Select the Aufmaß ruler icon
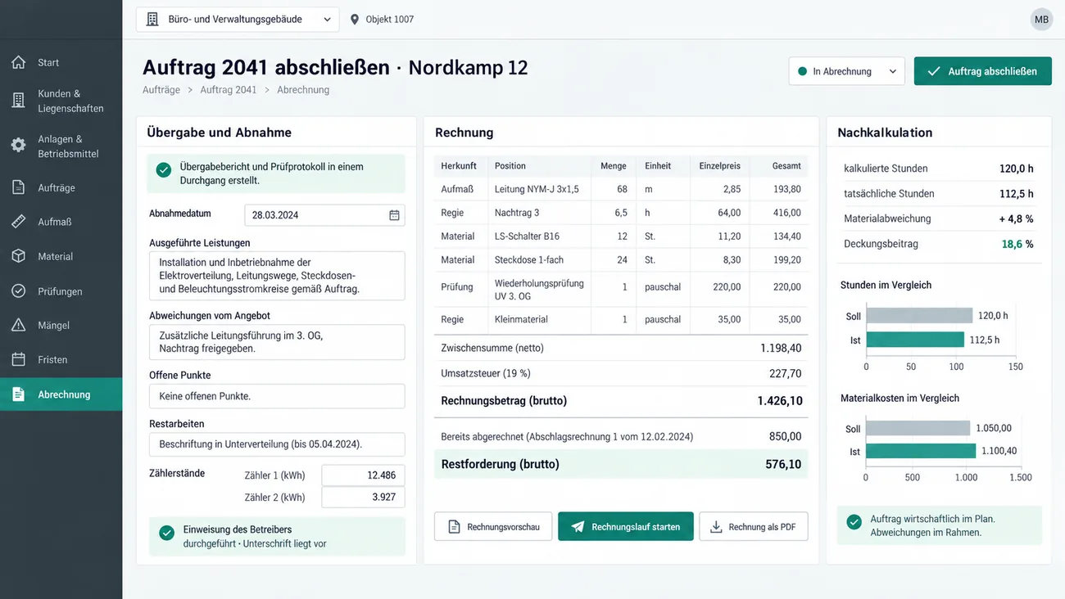Viewport: 1065px width, 599px height. tap(18, 222)
